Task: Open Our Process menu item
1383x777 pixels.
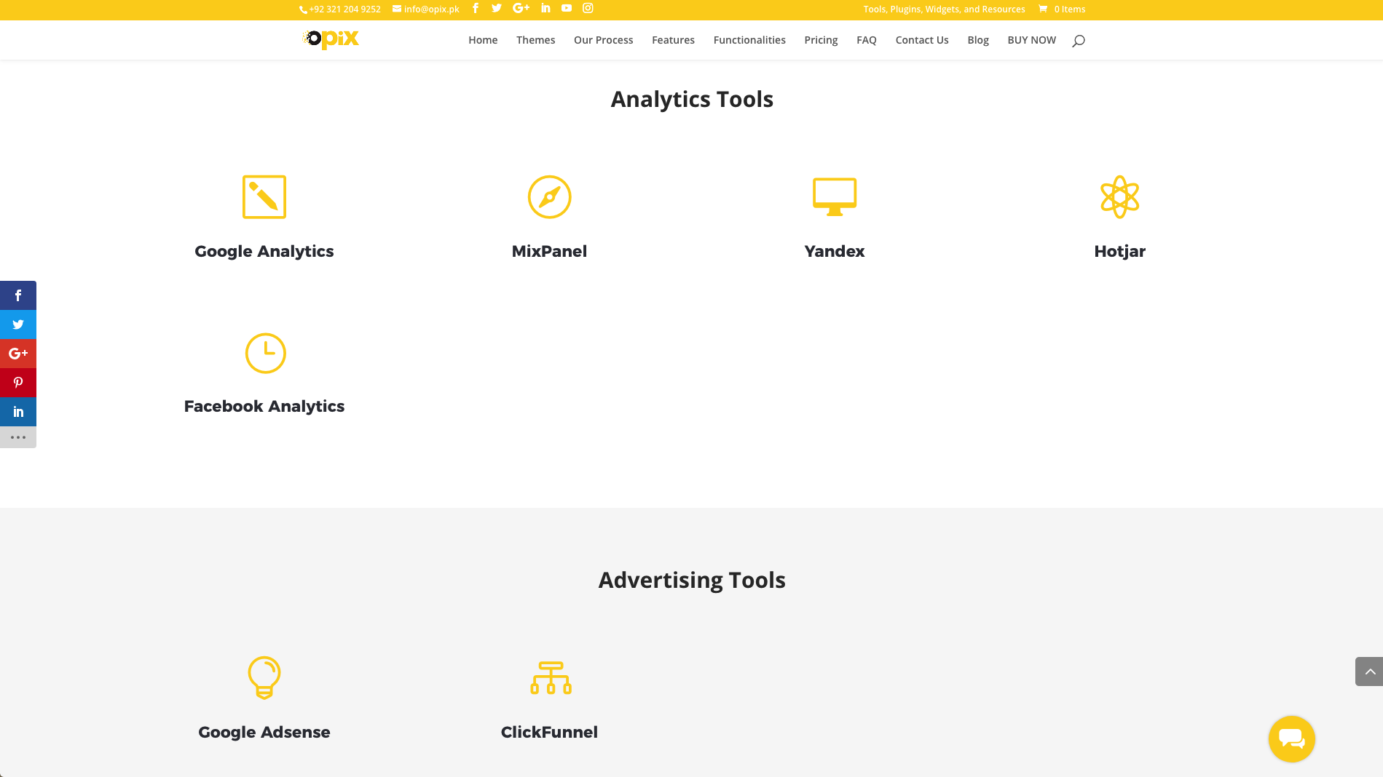Action: pos(603,40)
